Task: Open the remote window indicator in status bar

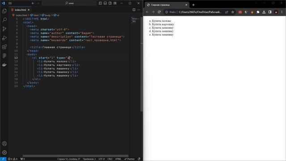Action: click(x=3, y=159)
